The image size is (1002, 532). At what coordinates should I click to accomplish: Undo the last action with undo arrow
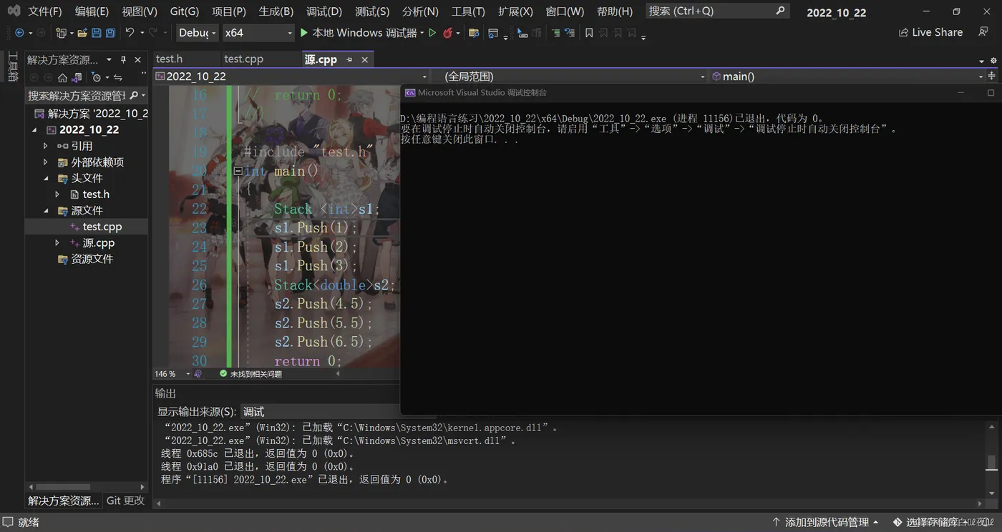point(130,32)
